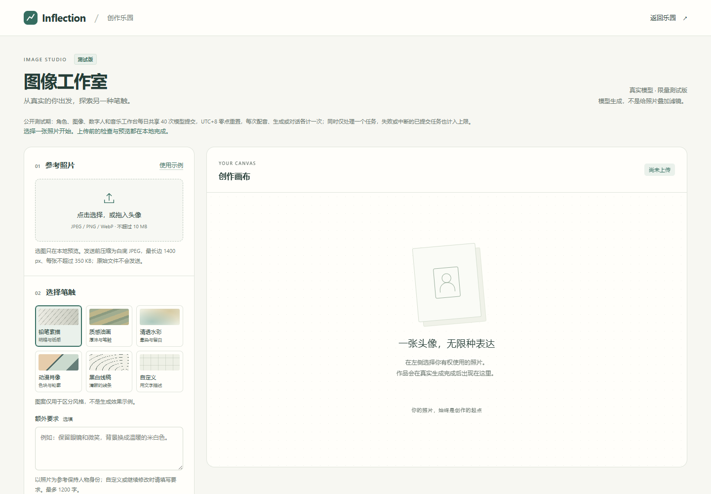Click the 点击选择，或拖入头像 text
Screen dimensions: 711x494
109,215
